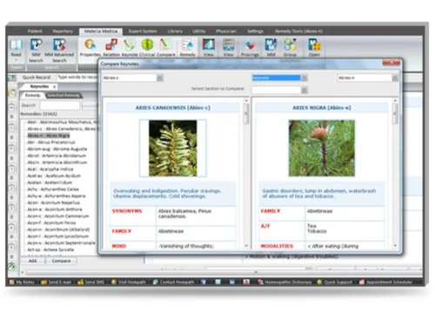Image resolution: width=435 pixels, height=326 pixels.
Task: Open the Utility tab
Action: tap(199, 31)
